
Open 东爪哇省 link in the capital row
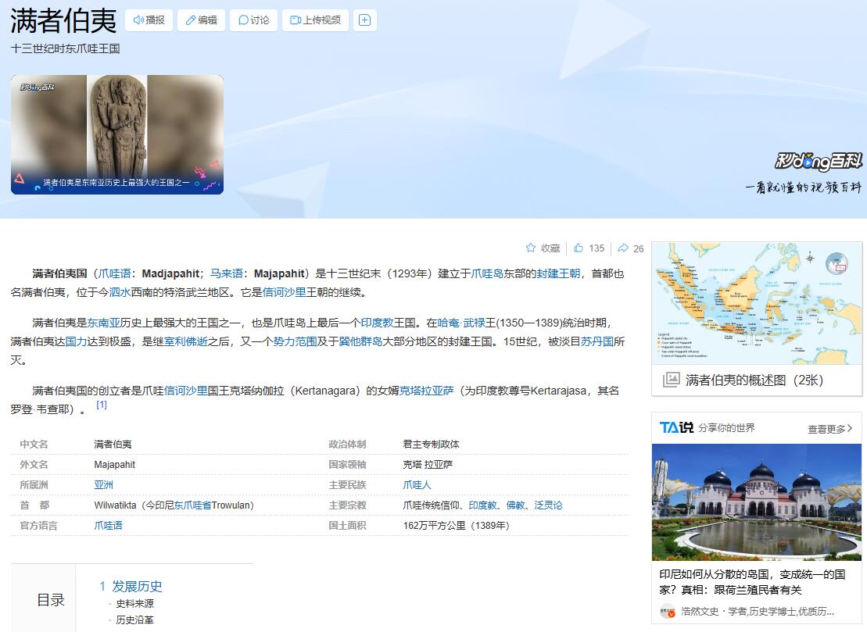click(192, 505)
